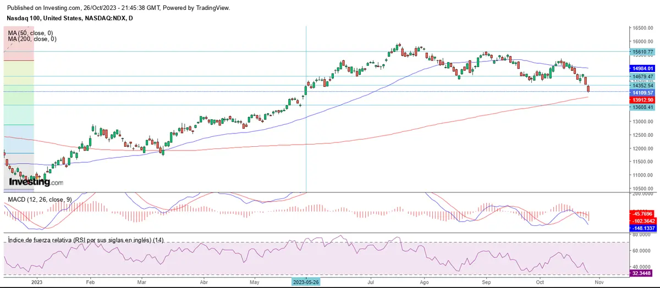
Task: Click the 13608.41 horizontal level label
Action: pos(642,107)
